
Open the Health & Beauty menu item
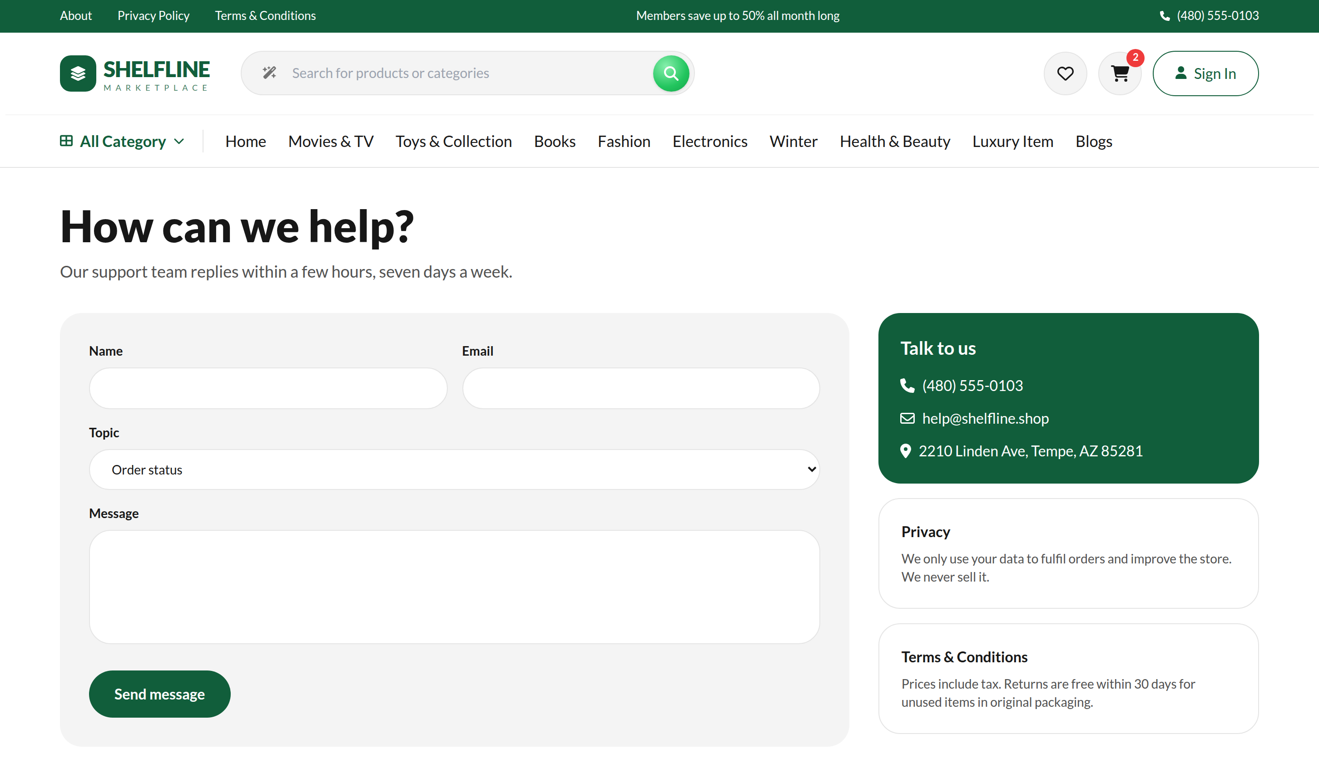point(894,141)
